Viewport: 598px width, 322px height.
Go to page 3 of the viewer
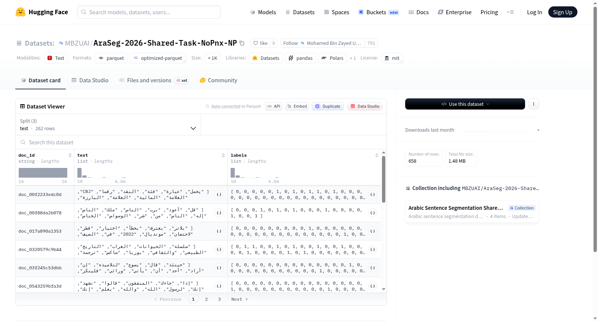pos(219,299)
